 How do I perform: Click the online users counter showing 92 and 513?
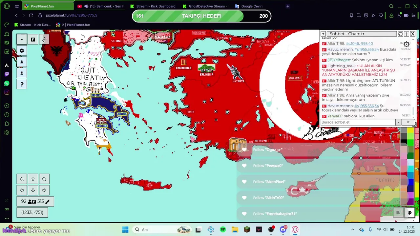[35, 202]
